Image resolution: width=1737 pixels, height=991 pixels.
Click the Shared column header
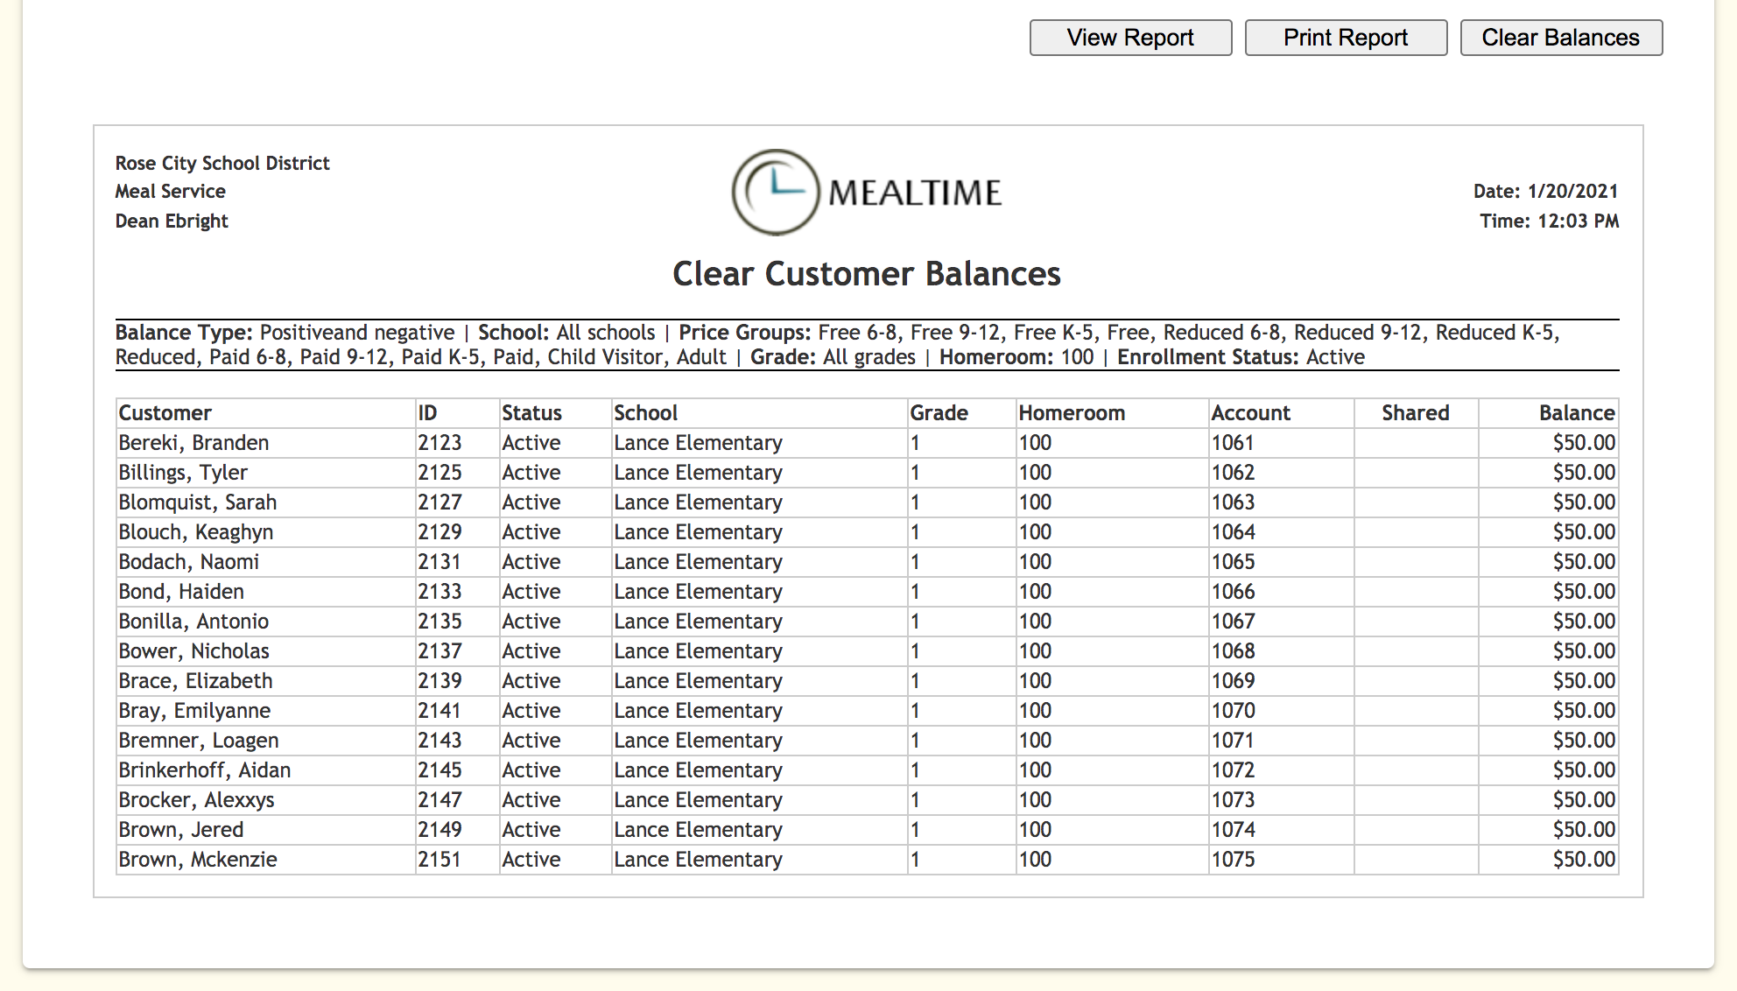(x=1415, y=413)
